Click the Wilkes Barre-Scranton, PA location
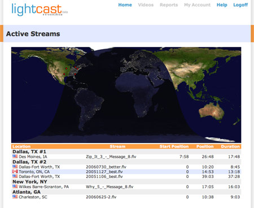The image size is (254, 208). 44,187
